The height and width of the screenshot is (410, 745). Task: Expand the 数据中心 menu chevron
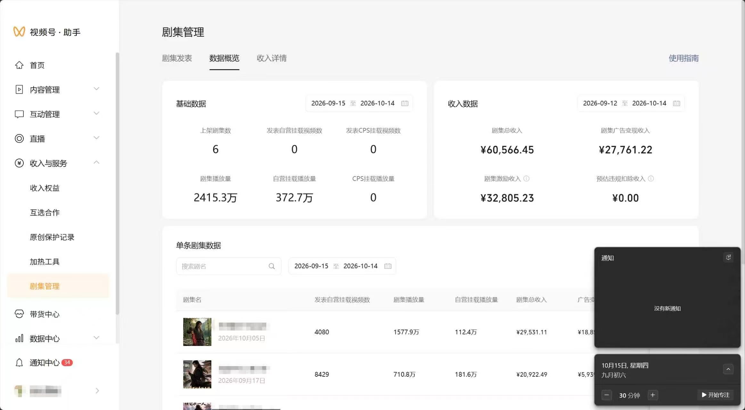tap(96, 338)
